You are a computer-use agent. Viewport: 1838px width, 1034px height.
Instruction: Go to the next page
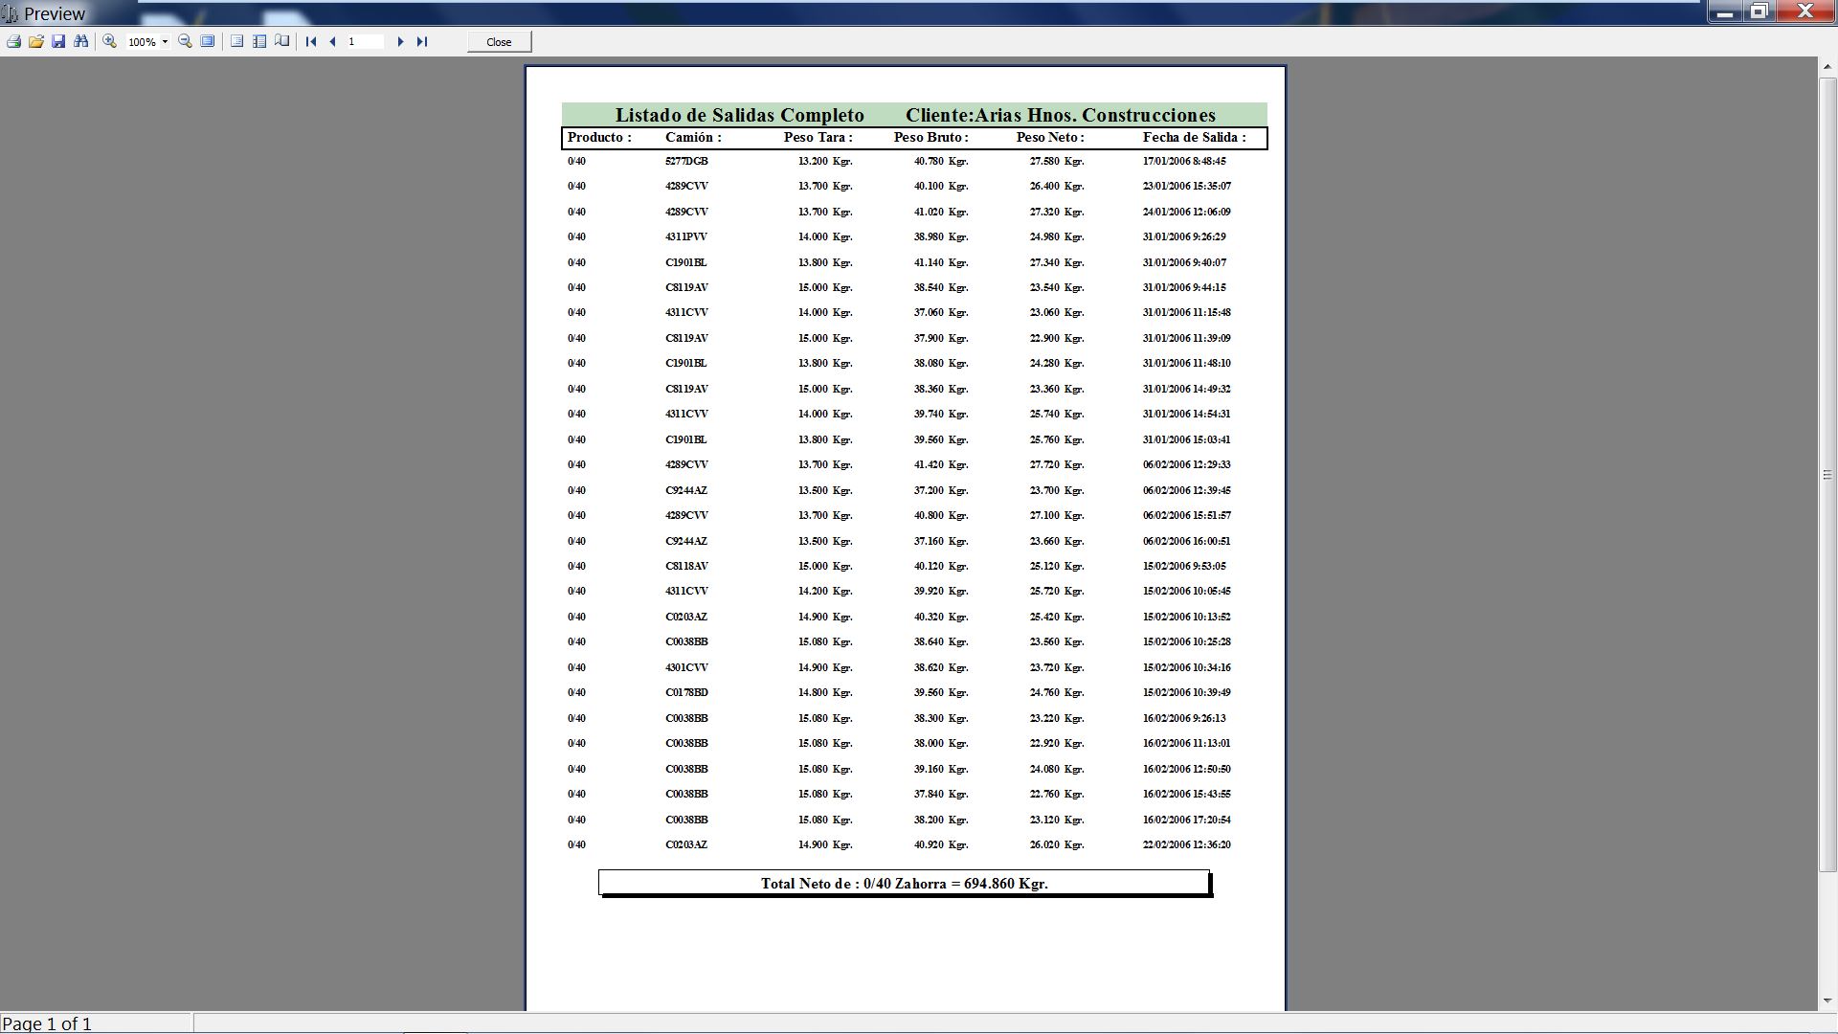pyautogui.click(x=400, y=42)
